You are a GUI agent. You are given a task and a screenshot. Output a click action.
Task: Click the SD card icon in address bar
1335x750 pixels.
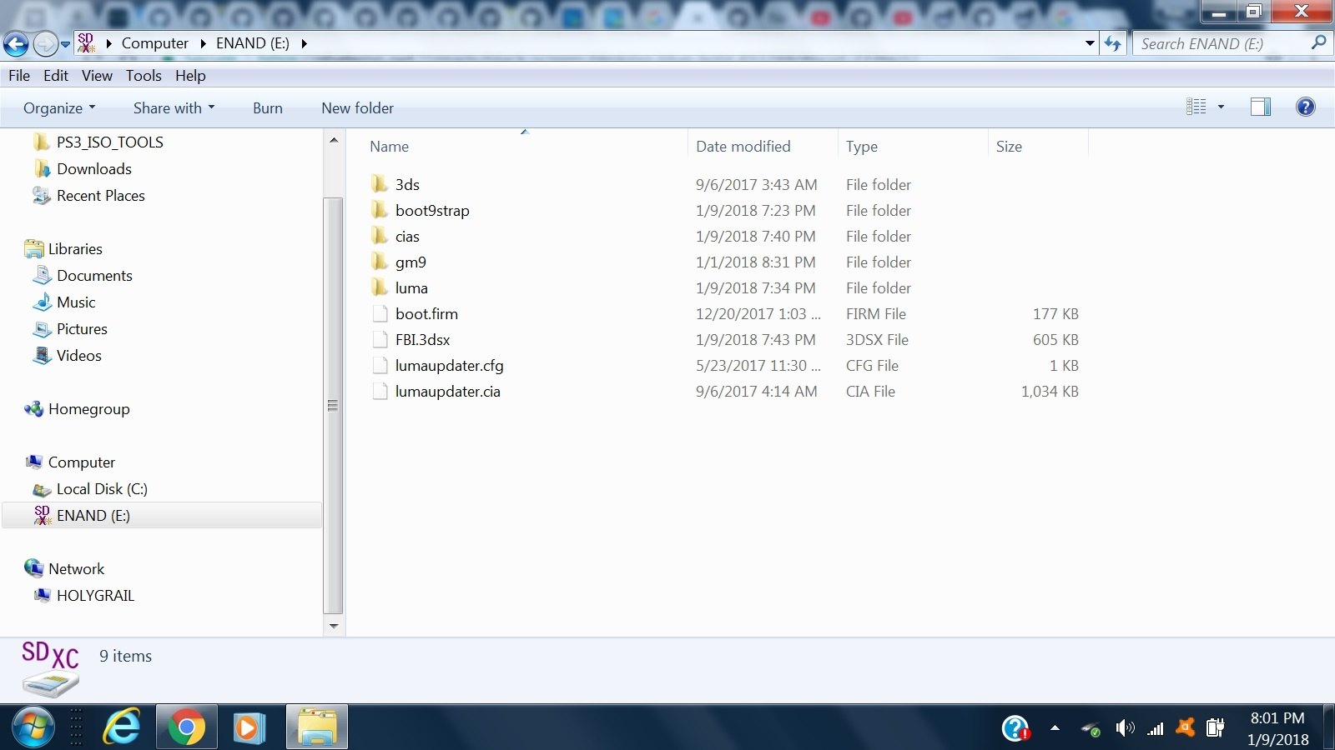(86, 42)
